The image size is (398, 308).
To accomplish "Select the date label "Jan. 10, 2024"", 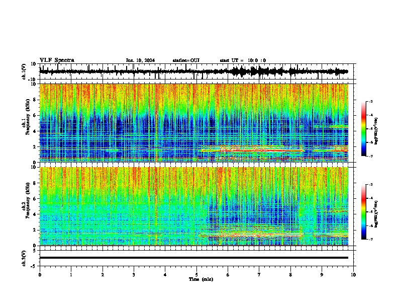I will pyautogui.click(x=140, y=60).
